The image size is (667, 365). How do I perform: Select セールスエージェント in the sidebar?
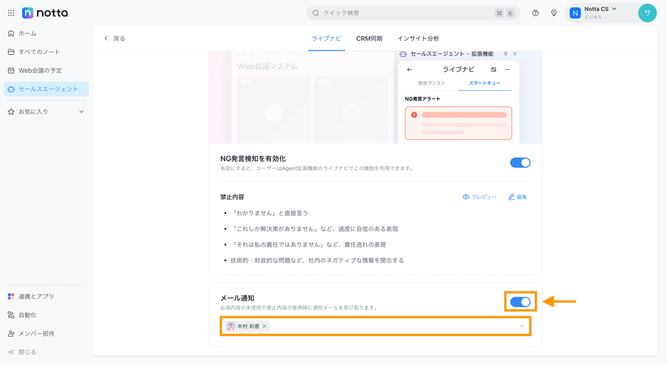[46, 89]
